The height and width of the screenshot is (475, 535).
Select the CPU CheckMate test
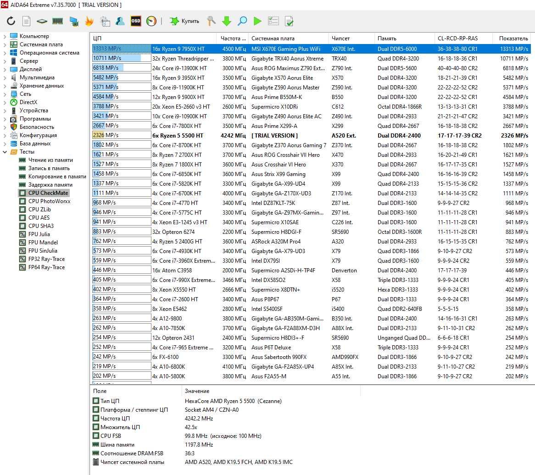click(x=48, y=193)
